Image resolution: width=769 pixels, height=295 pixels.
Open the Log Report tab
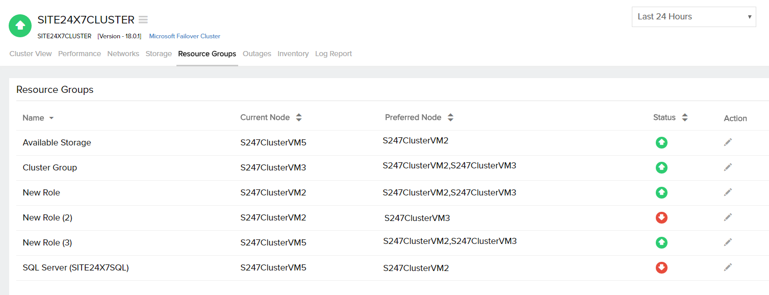click(x=334, y=54)
